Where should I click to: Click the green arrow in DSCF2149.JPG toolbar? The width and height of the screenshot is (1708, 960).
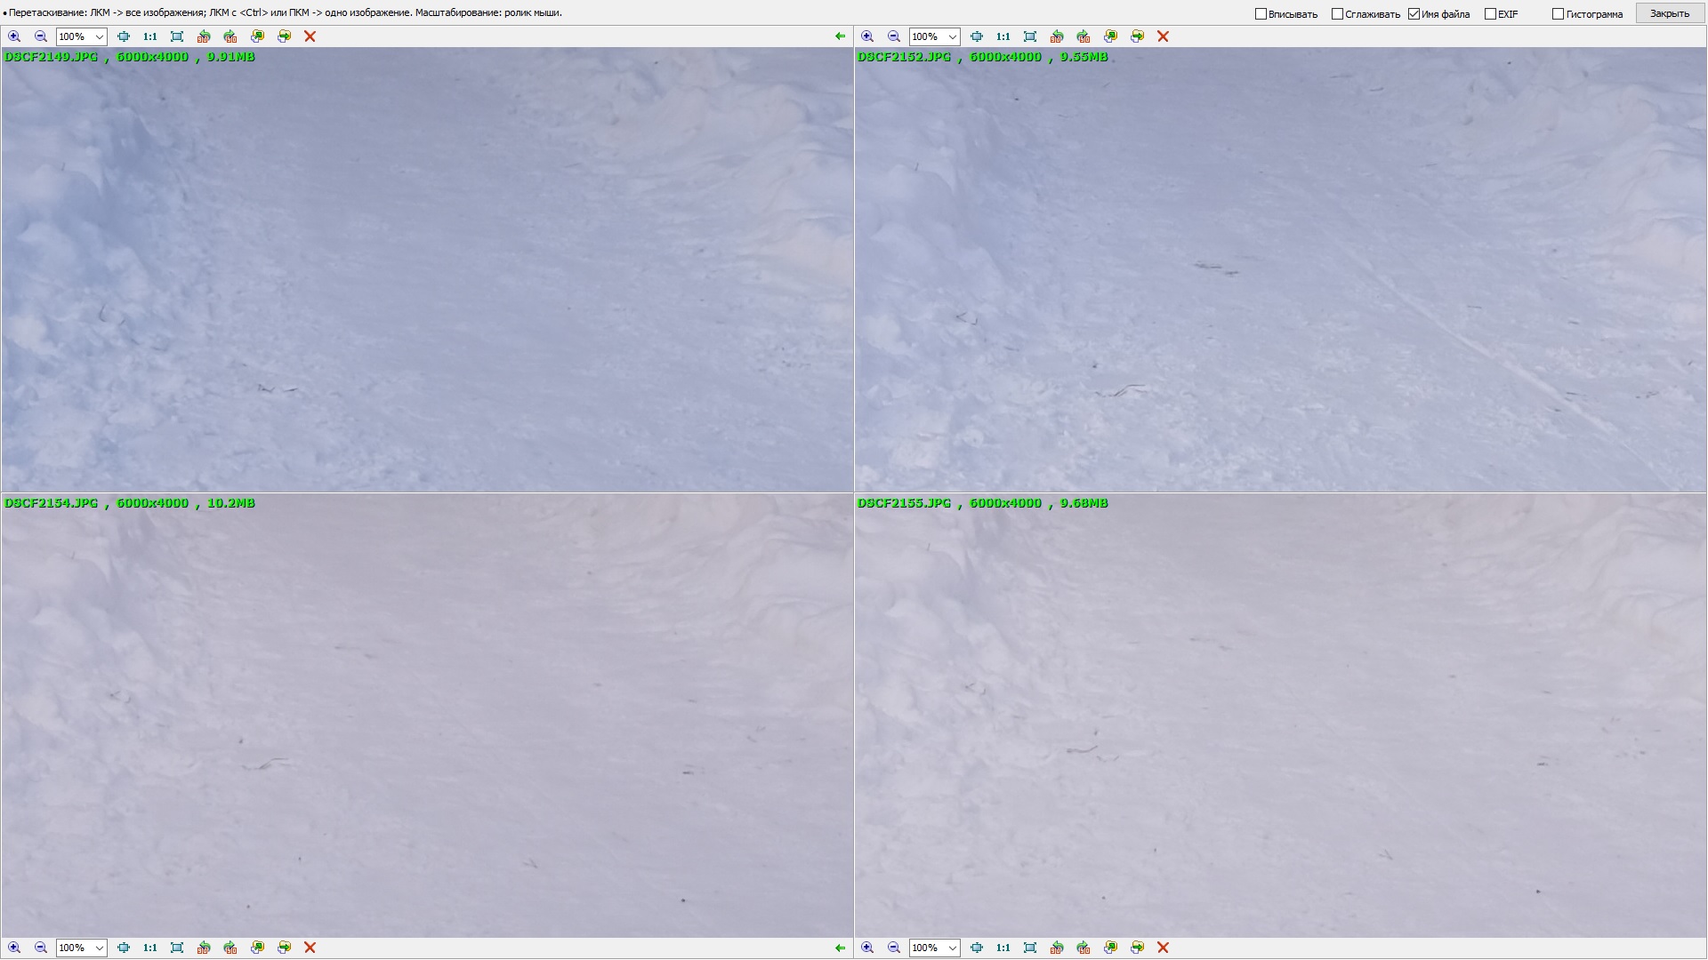point(840,36)
